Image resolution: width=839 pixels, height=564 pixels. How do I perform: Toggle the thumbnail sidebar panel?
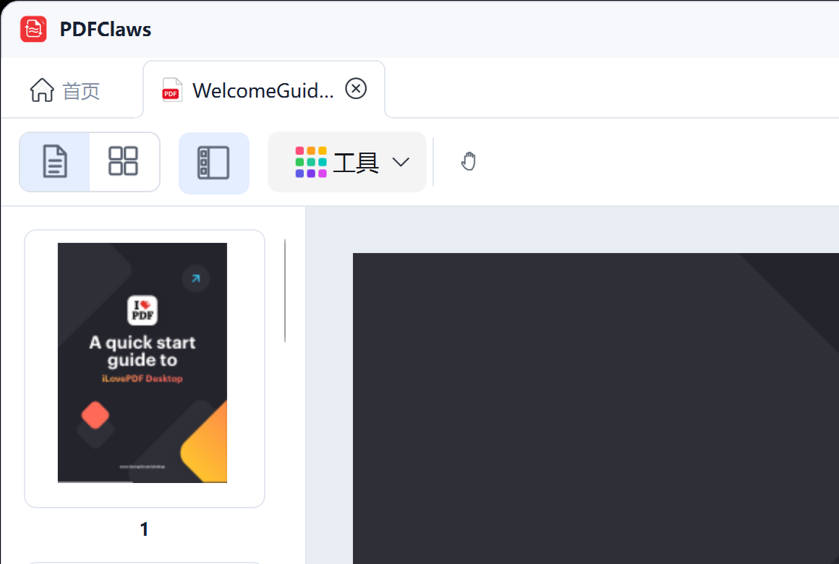point(213,163)
